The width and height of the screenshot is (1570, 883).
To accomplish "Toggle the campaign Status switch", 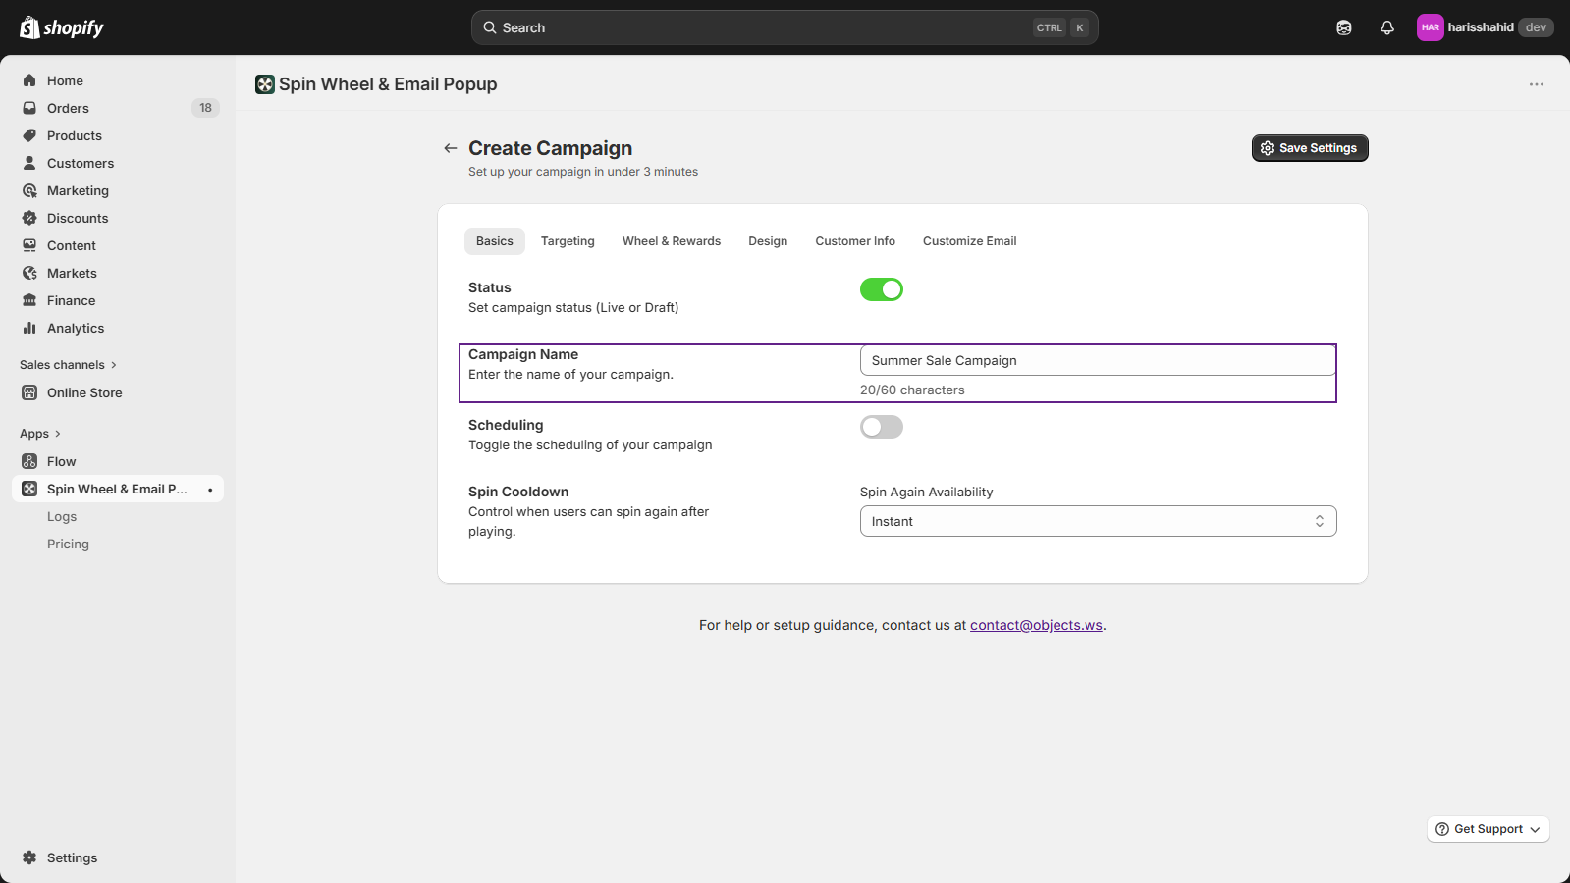I will point(882,289).
